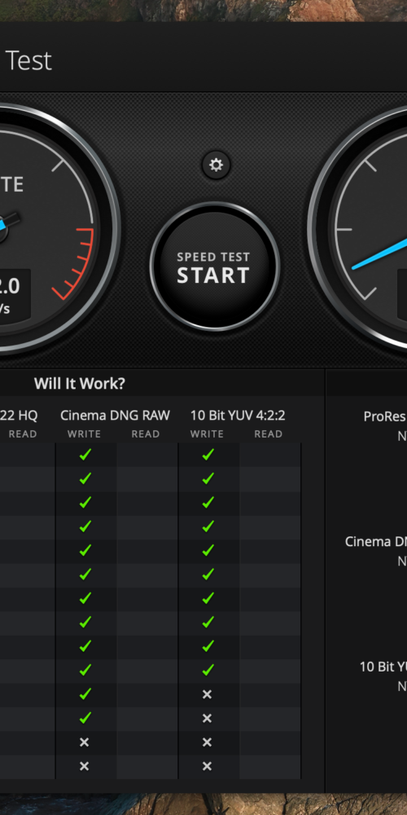Screen dimensions: 407x815
Task: Select the "10 Bit YUV 4:2:2" column header
Action: pos(238,416)
